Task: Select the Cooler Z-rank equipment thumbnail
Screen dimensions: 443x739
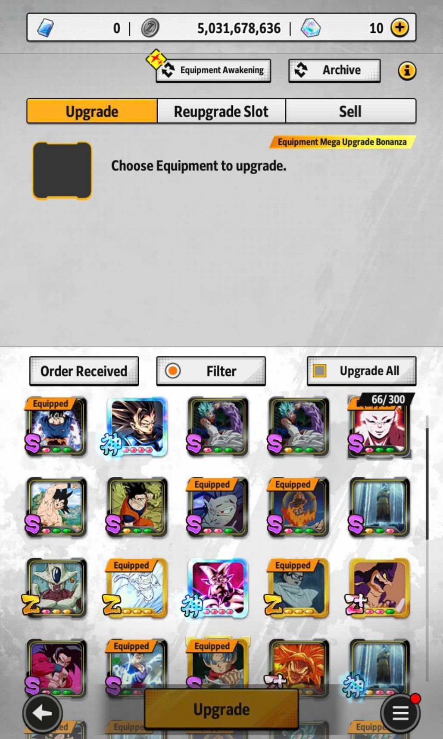Action: 55,588
